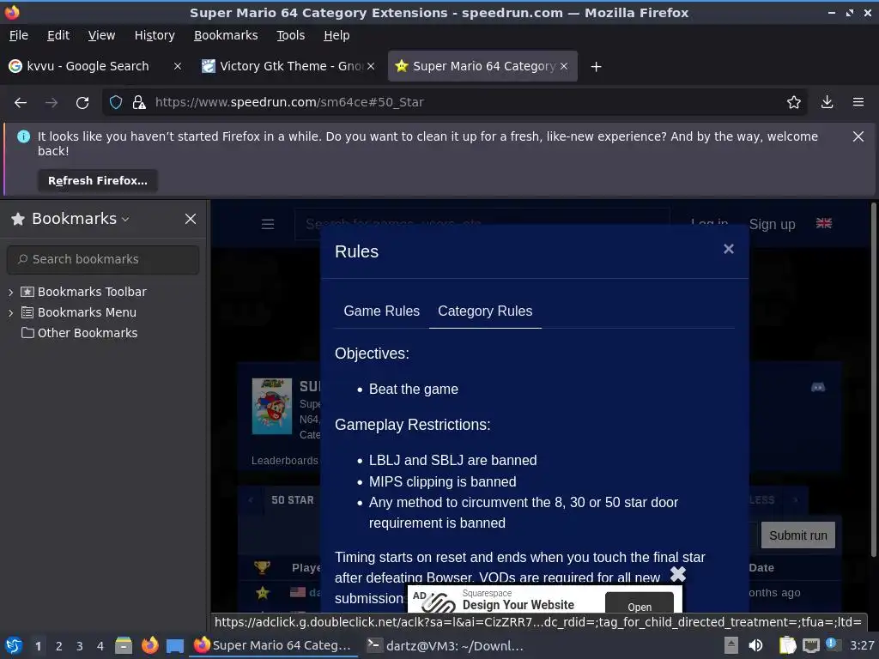Close the Rules dialog
Image resolution: width=879 pixels, height=659 pixels.
728,249
